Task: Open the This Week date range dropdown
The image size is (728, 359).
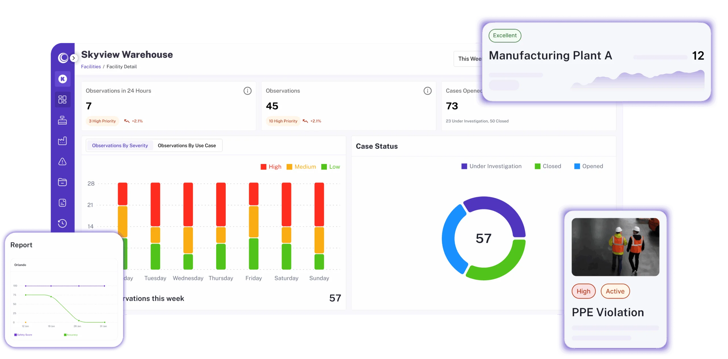Action: (x=468, y=59)
